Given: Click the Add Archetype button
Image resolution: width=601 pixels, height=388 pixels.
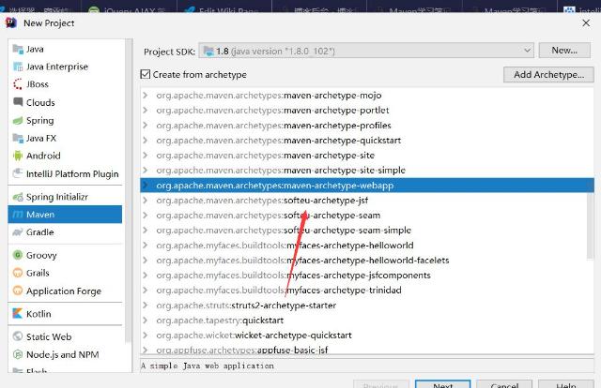Looking at the screenshot, I should 549,75.
